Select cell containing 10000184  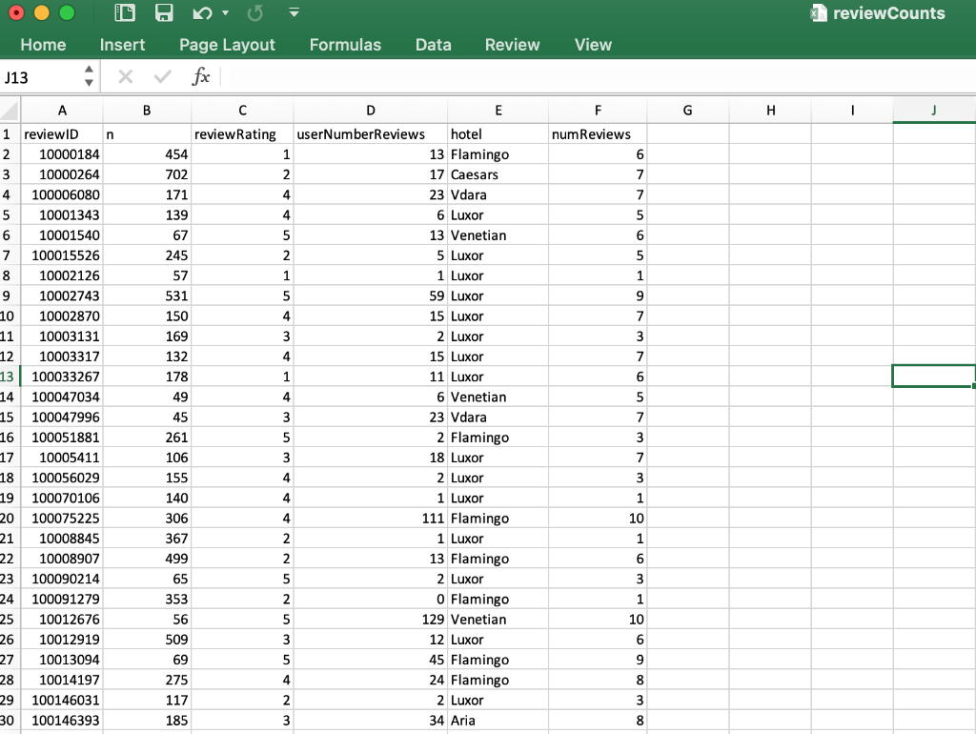[x=62, y=154]
